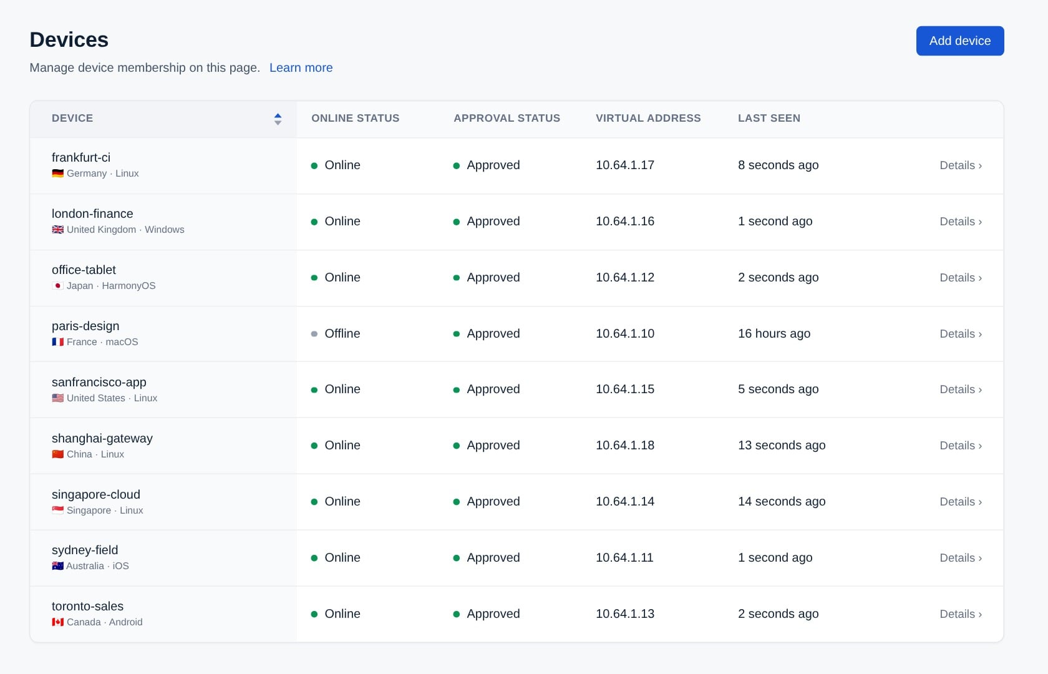Show Details for paris-design

[x=961, y=334]
